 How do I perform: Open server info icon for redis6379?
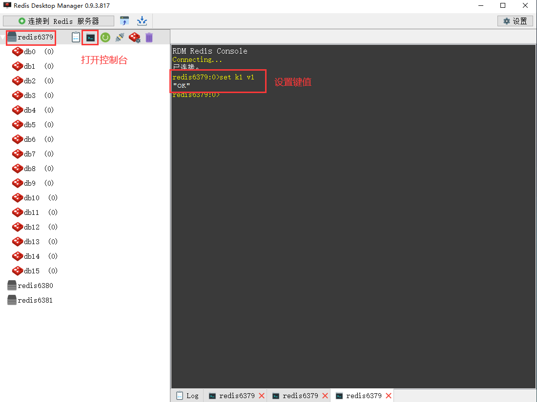(76, 37)
